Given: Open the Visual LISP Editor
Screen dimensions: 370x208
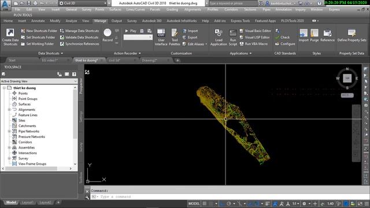Looking at the screenshot, I should point(254,37).
